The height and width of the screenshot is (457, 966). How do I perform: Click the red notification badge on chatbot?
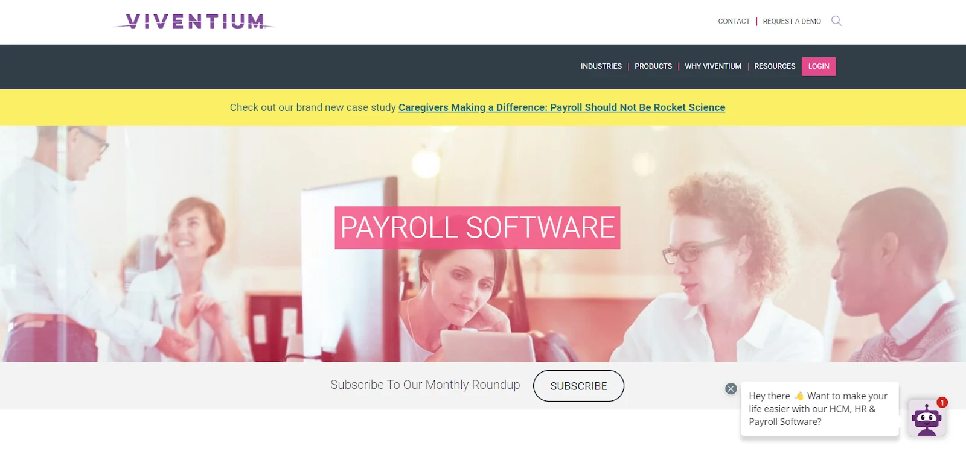pos(942,402)
